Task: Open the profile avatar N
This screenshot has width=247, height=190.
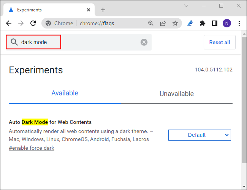Action: click(x=226, y=23)
